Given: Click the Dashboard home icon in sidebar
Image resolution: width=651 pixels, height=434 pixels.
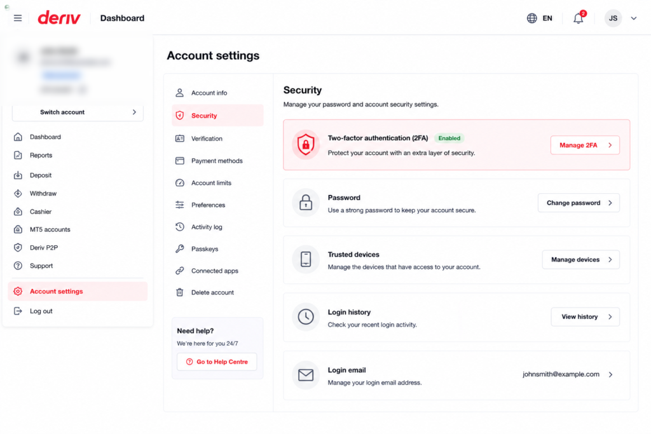Looking at the screenshot, I should (x=18, y=137).
